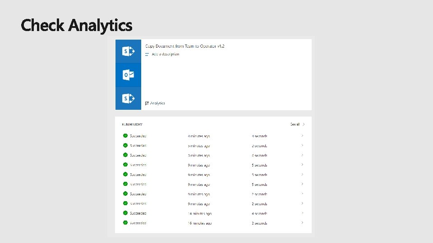The width and height of the screenshot is (433, 243).
Task: Select the Add a description link
Action: tap(165, 54)
